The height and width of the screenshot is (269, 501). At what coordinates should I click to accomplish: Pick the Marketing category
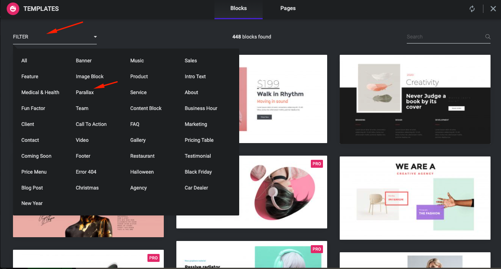[x=196, y=124]
